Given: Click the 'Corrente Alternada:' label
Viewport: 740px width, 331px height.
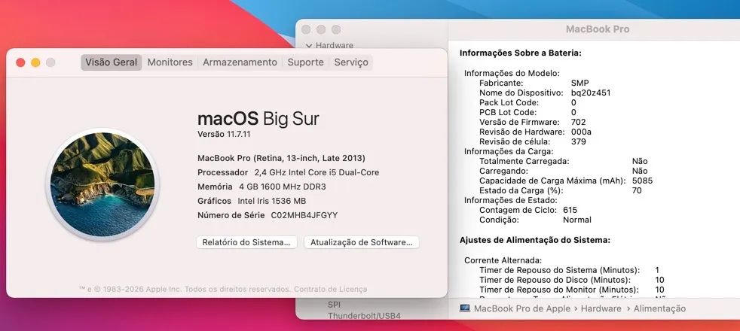Looking at the screenshot, I should pos(503,260).
